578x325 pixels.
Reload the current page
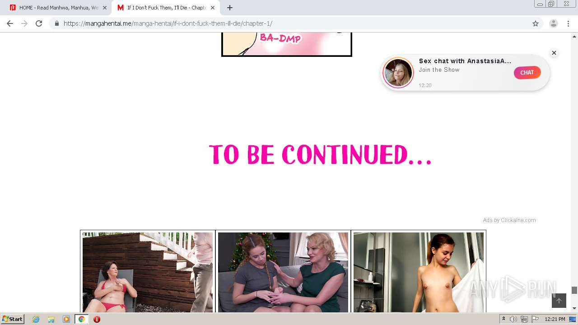[x=39, y=23]
